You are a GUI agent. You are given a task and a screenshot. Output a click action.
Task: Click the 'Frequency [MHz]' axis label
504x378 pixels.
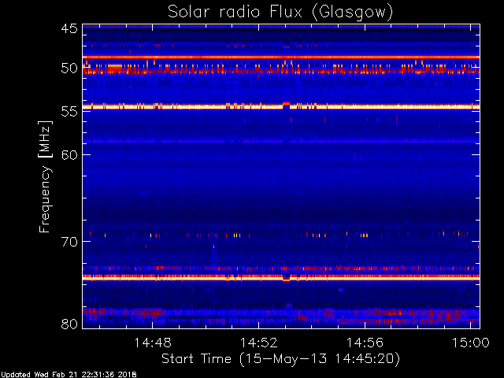45,176
